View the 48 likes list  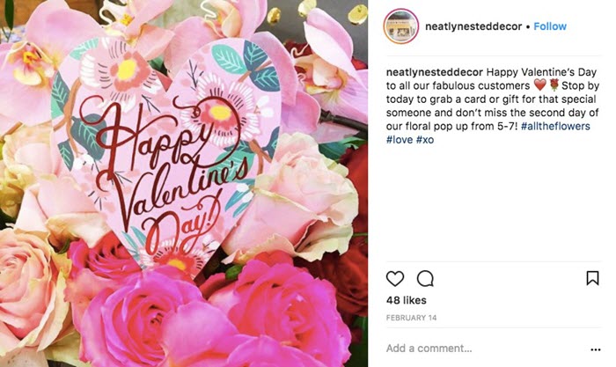point(406,301)
